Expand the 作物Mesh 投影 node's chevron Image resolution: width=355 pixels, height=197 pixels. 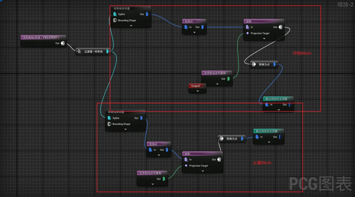point(264,38)
